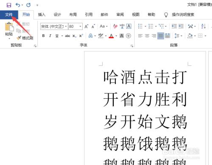Click the Character Border A icon
This screenshot has width=212, height=165.
(x=129, y=26)
